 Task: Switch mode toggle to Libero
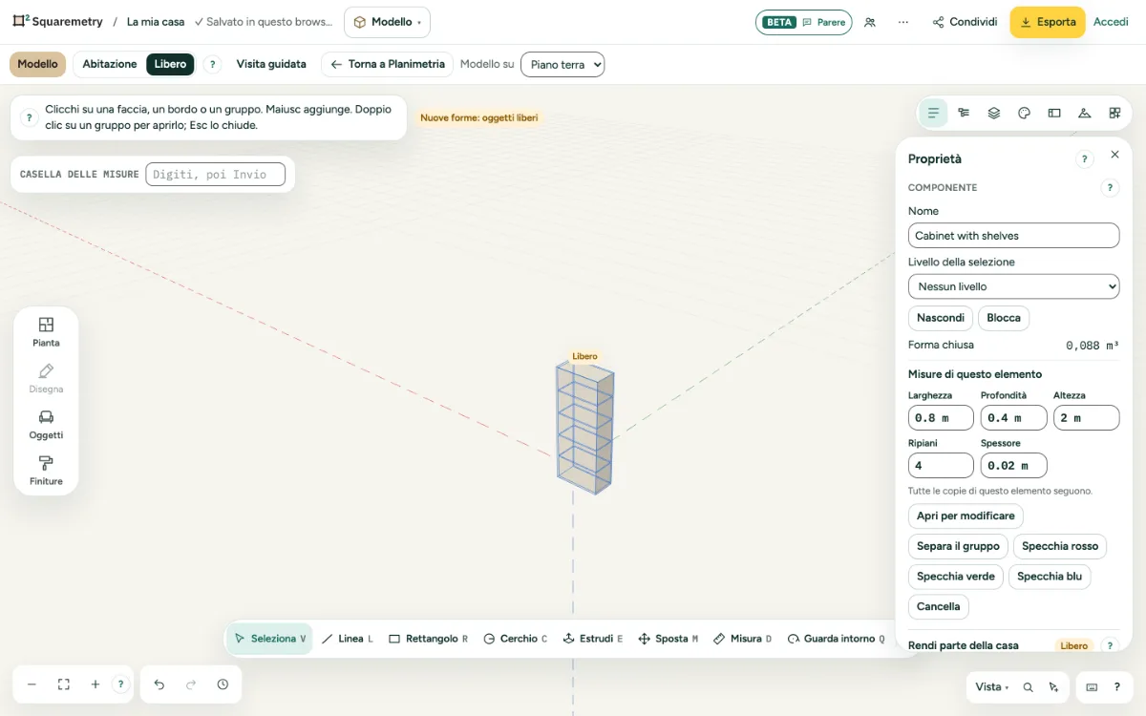click(170, 64)
